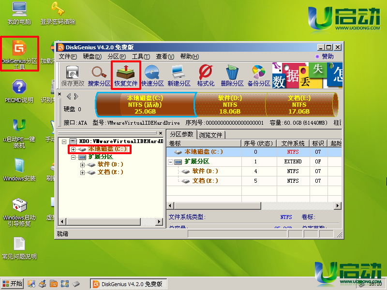The height and width of the screenshot is (290, 387).
Task: Select the DiskGenius分区工具 desktop icon
Action: [x=19, y=55]
